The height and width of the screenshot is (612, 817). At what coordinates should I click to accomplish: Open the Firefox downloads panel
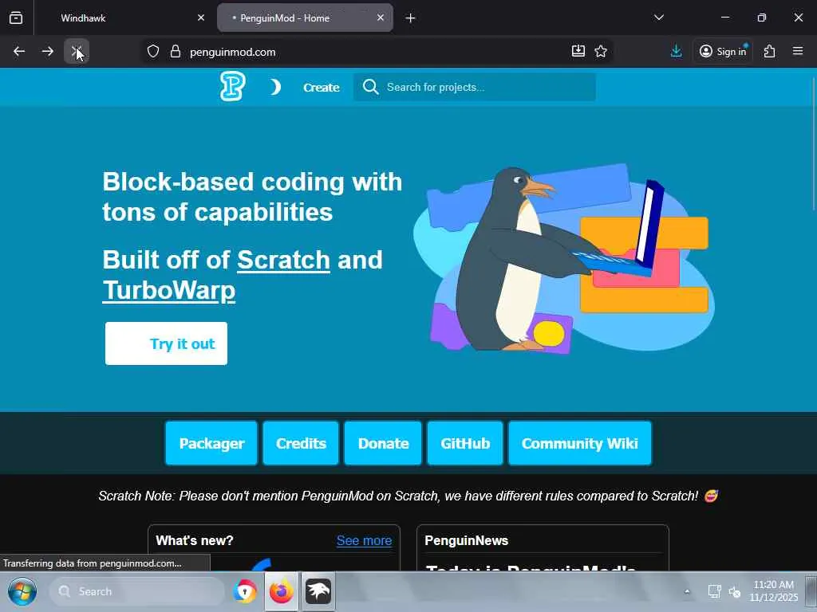[x=676, y=51]
